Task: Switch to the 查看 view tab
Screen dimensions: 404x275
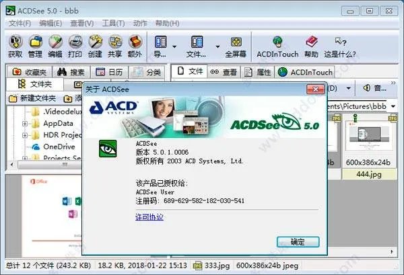Action: (x=224, y=73)
